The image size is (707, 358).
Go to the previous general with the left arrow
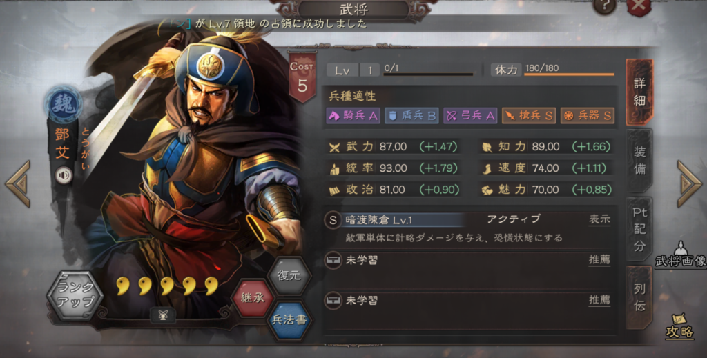click(x=18, y=183)
